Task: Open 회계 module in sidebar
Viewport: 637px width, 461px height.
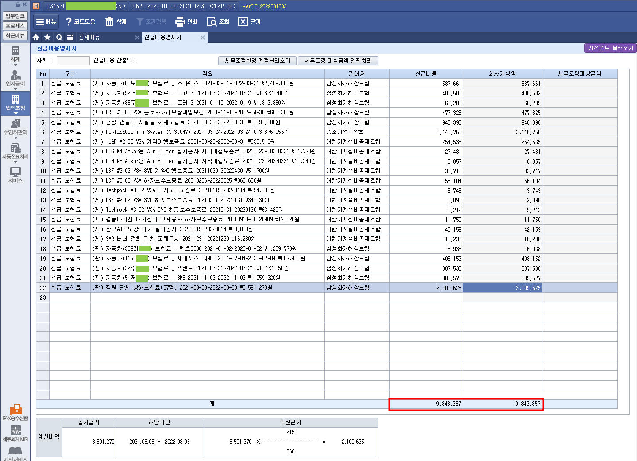Action: (15, 54)
